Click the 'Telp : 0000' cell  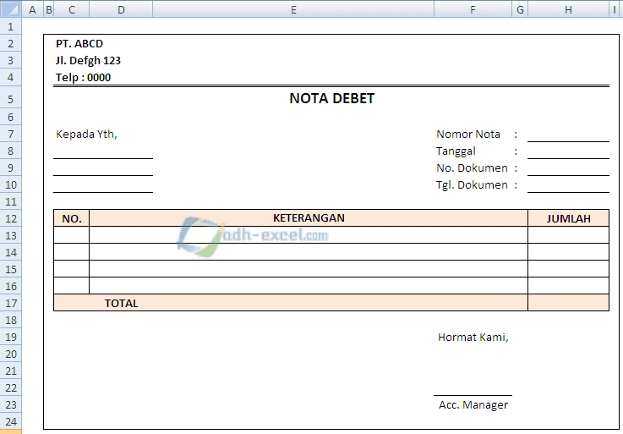point(83,78)
